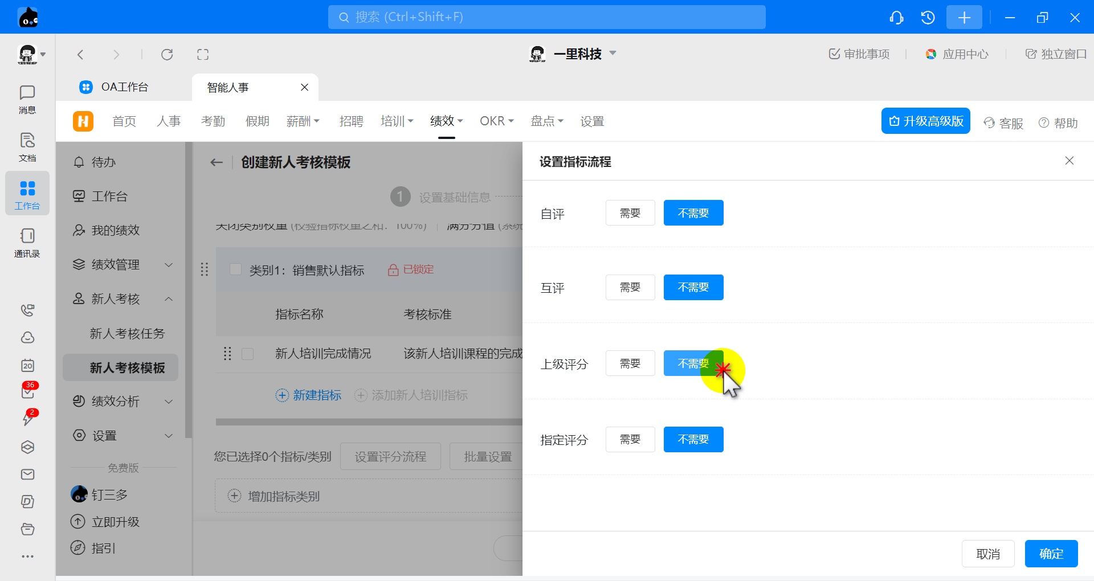Viewport: 1094px width, 581px height.
Task: Click the search input field
Action: click(x=546, y=17)
